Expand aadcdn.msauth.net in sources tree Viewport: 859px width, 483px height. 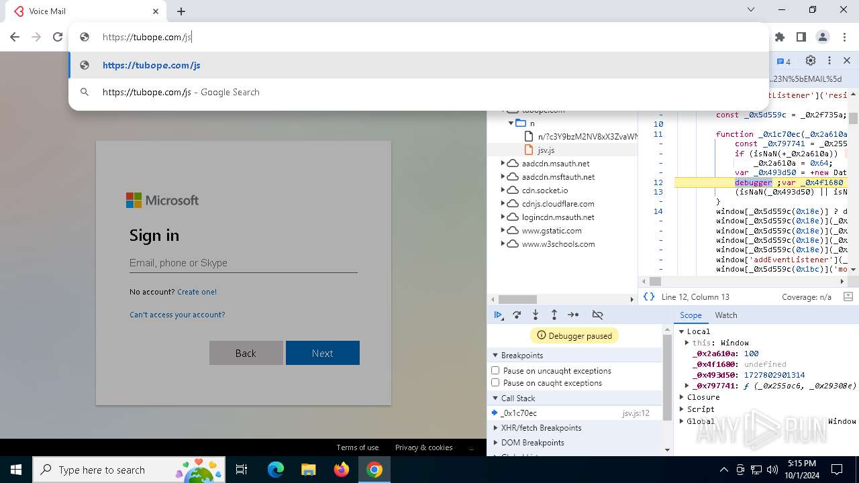click(x=503, y=163)
